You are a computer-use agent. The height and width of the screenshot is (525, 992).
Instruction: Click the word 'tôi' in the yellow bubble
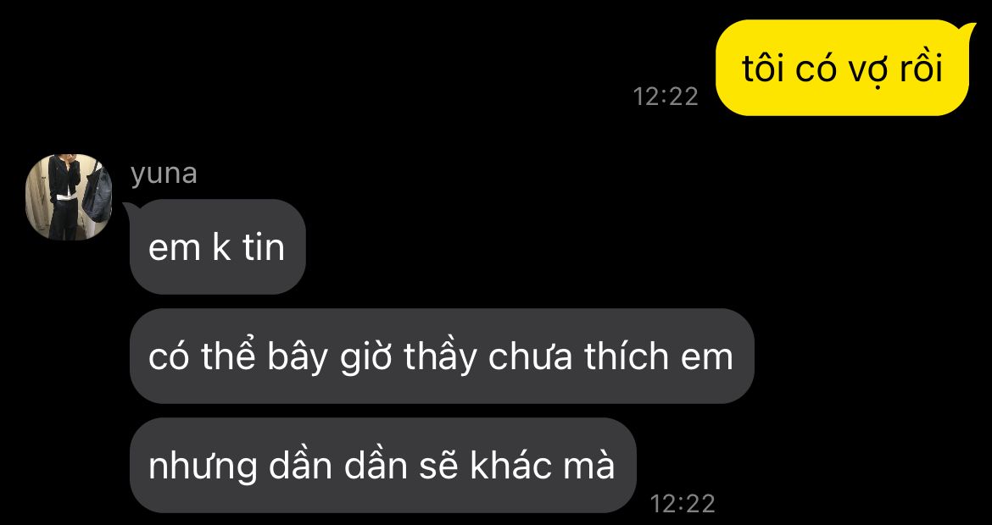click(763, 68)
